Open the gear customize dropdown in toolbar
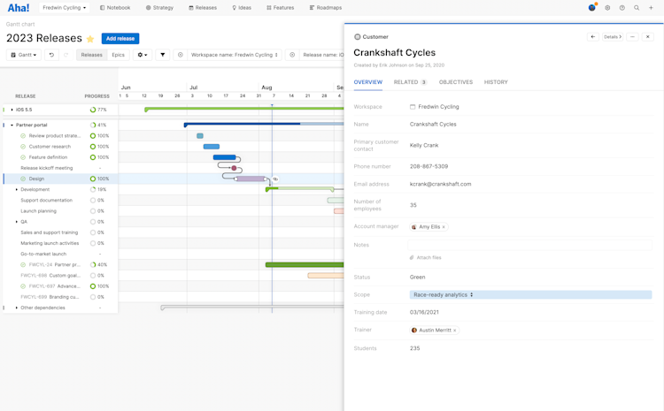This screenshot has height=411, width=664. (143, 55)
